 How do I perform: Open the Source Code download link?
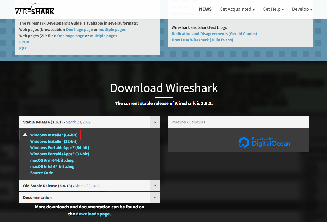pos(41,173)
